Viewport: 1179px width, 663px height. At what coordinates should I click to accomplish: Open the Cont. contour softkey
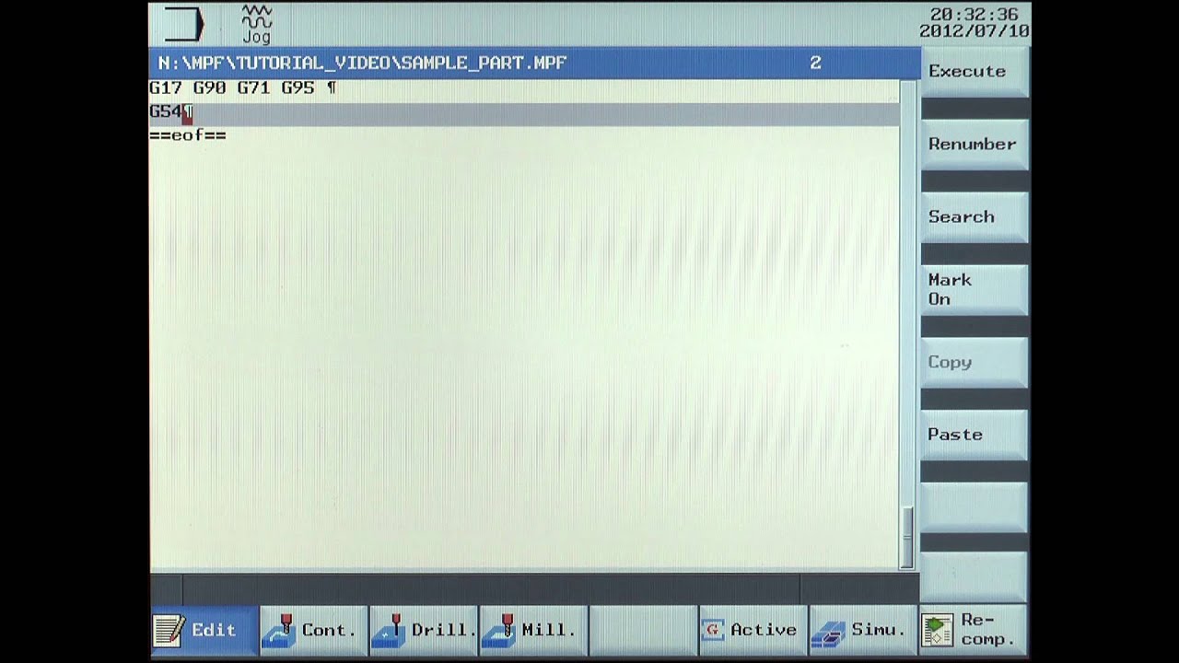[313, 630]
